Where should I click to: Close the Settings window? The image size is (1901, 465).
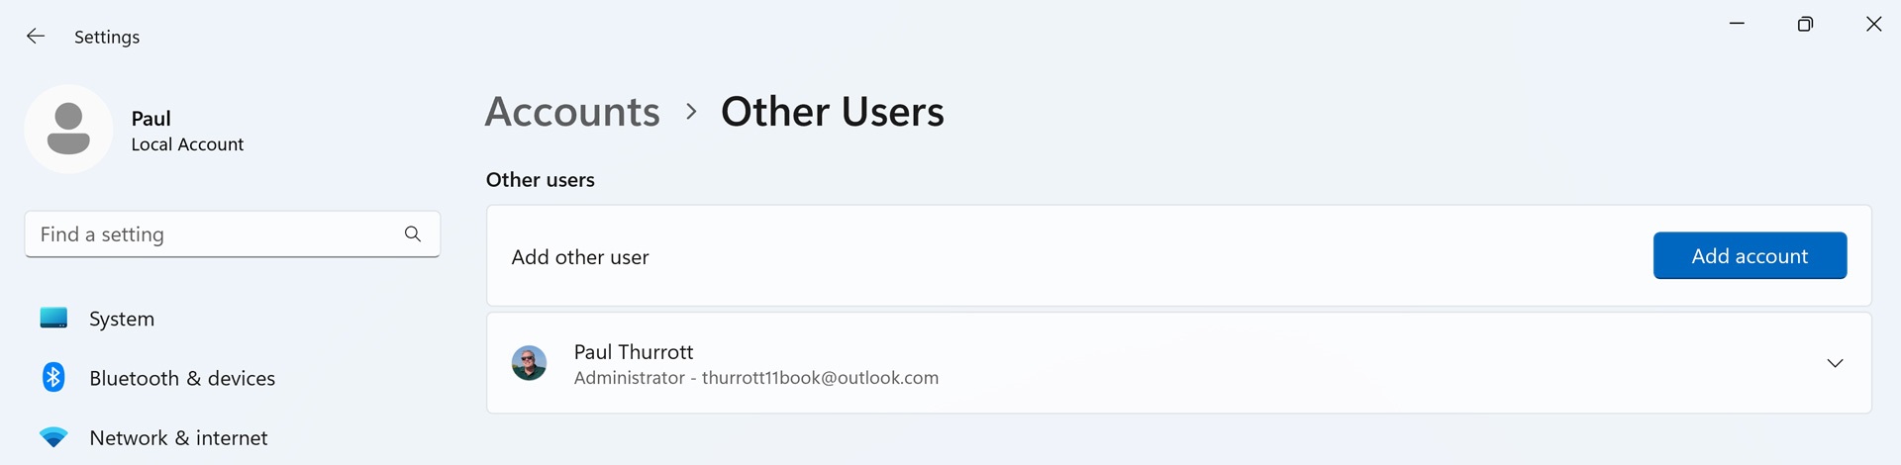pos(1873,24)
